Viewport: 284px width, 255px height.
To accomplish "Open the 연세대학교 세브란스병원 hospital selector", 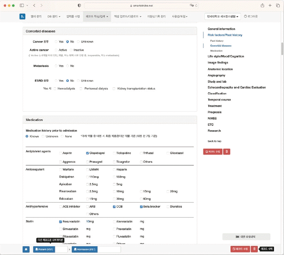I will 223,17.
